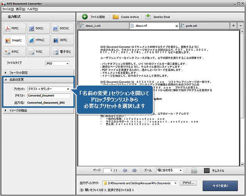The height and width of the screenshot is (196, 246).
Task: Open the zoom dropdown 幅に合わせる
Action: 170,170
